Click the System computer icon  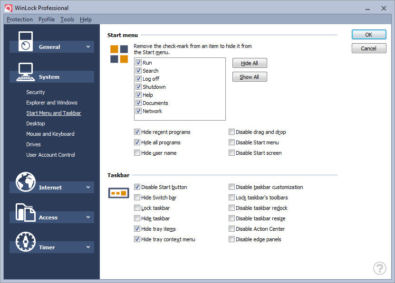pyautogui.click(x=26, y=72)
